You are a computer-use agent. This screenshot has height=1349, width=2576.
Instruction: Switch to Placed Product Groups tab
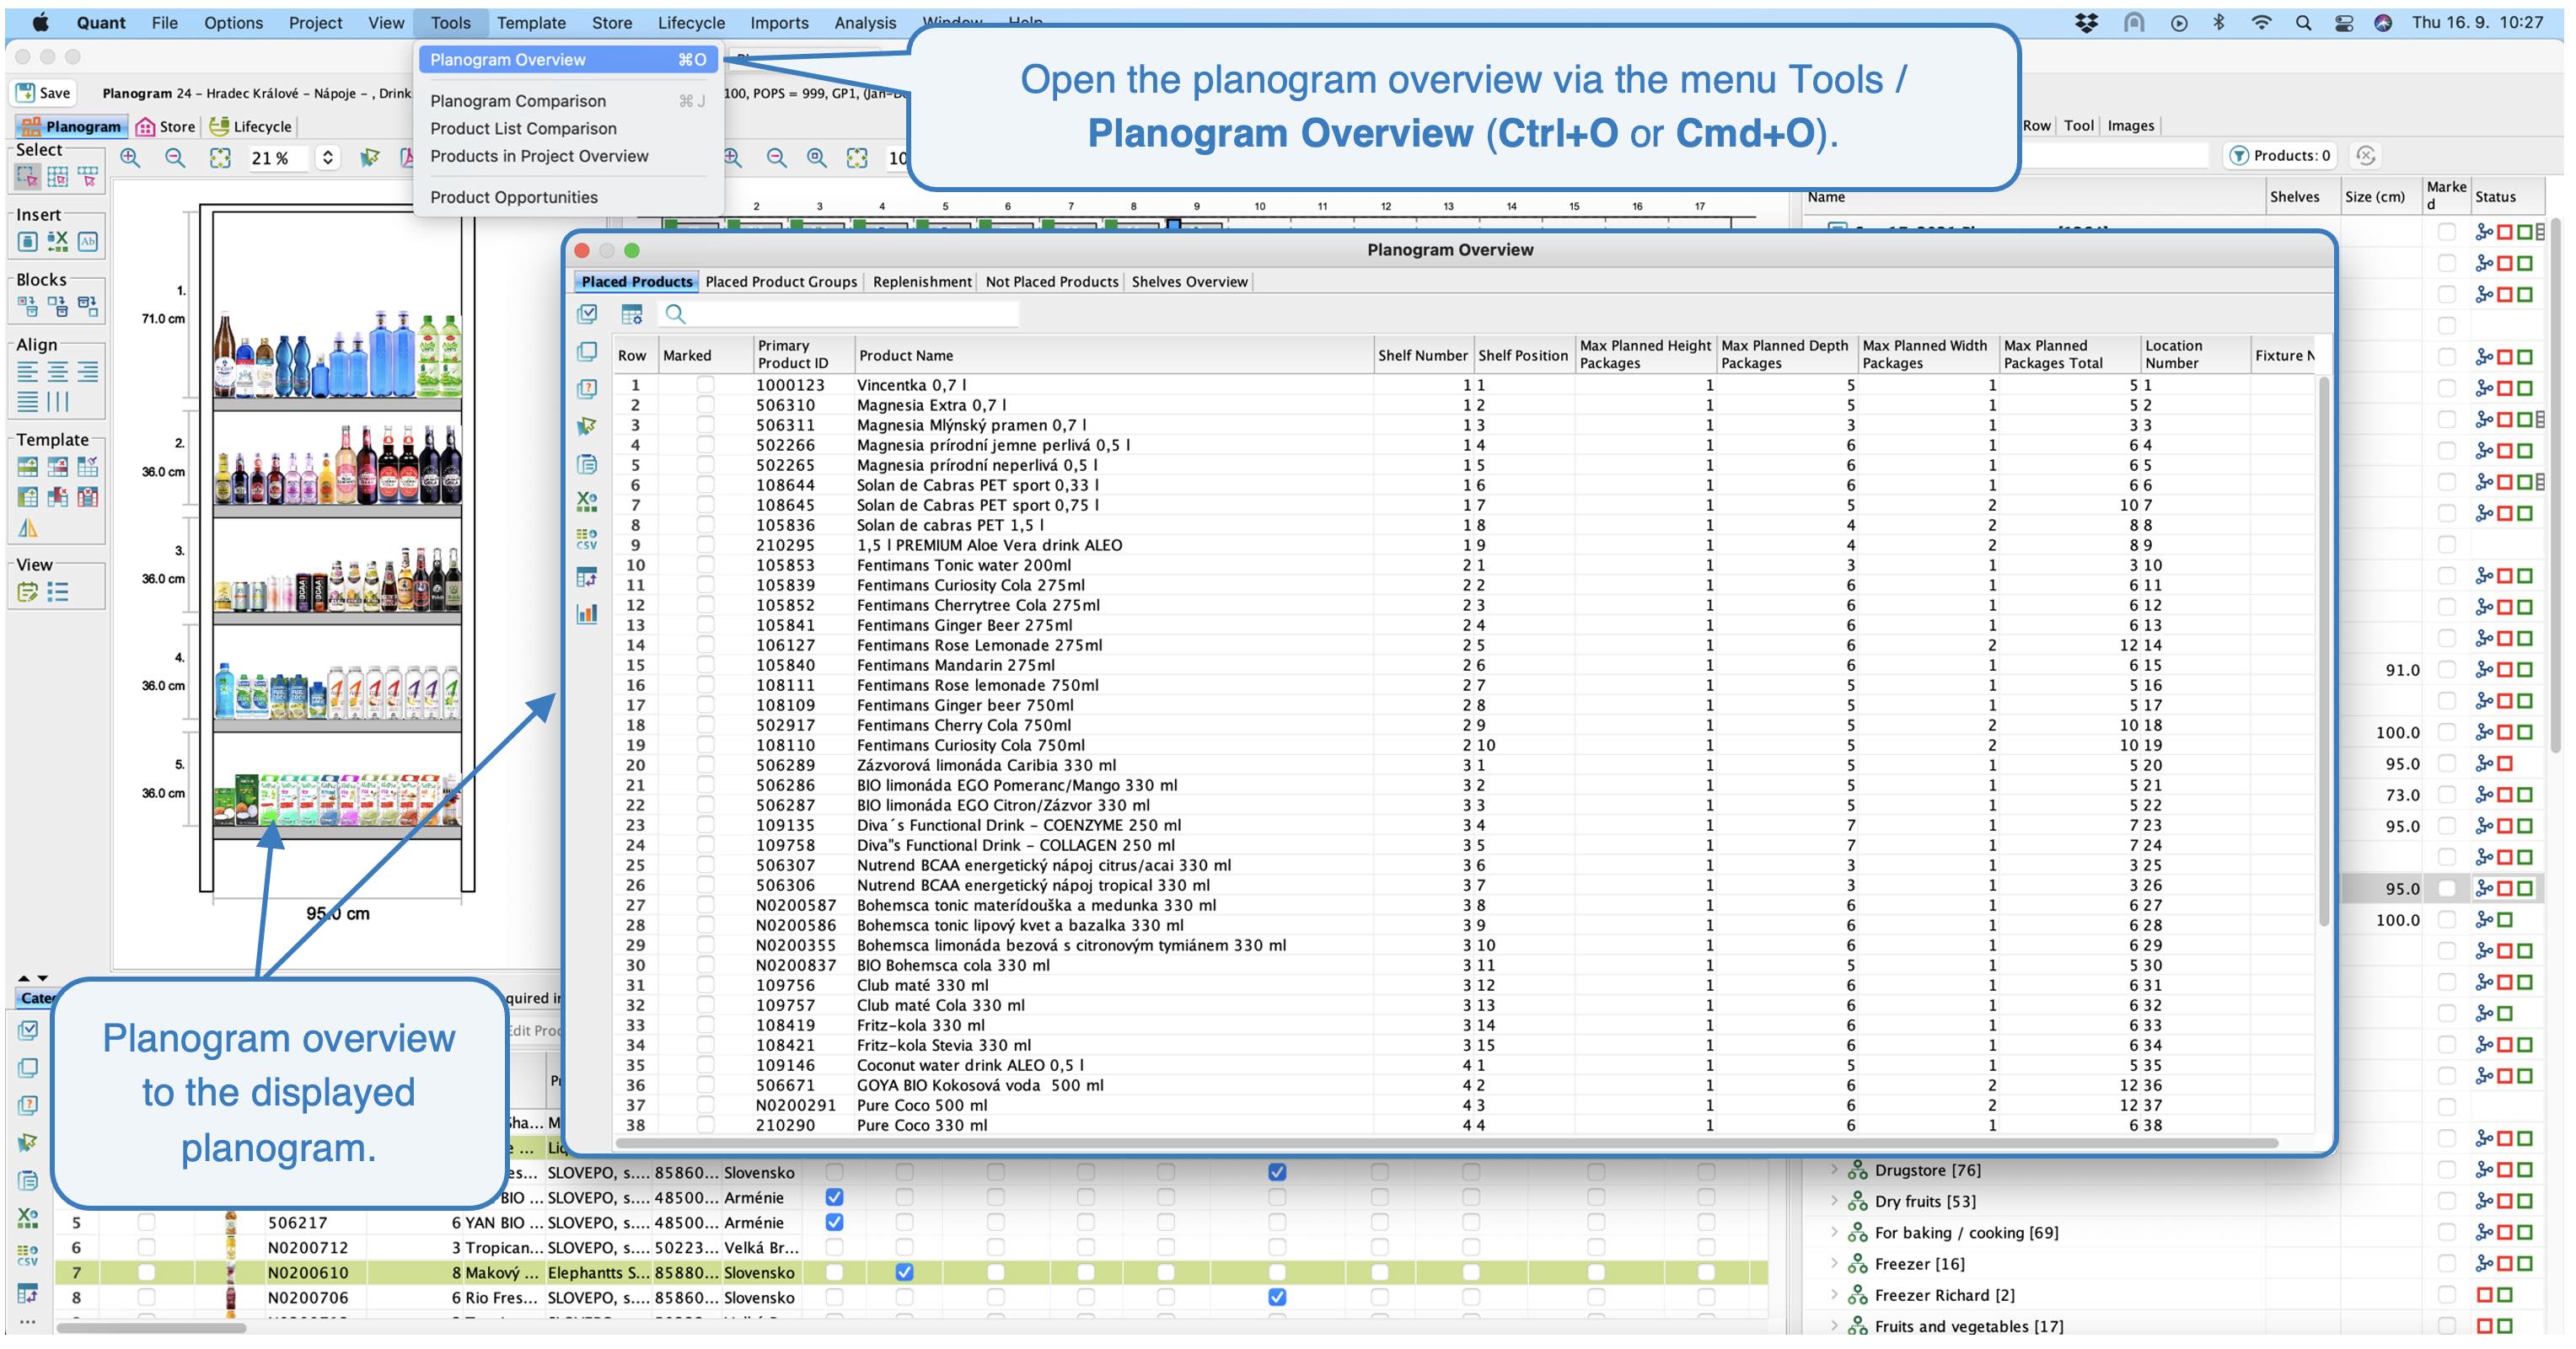pyautogui.click(x=781, y=281)
